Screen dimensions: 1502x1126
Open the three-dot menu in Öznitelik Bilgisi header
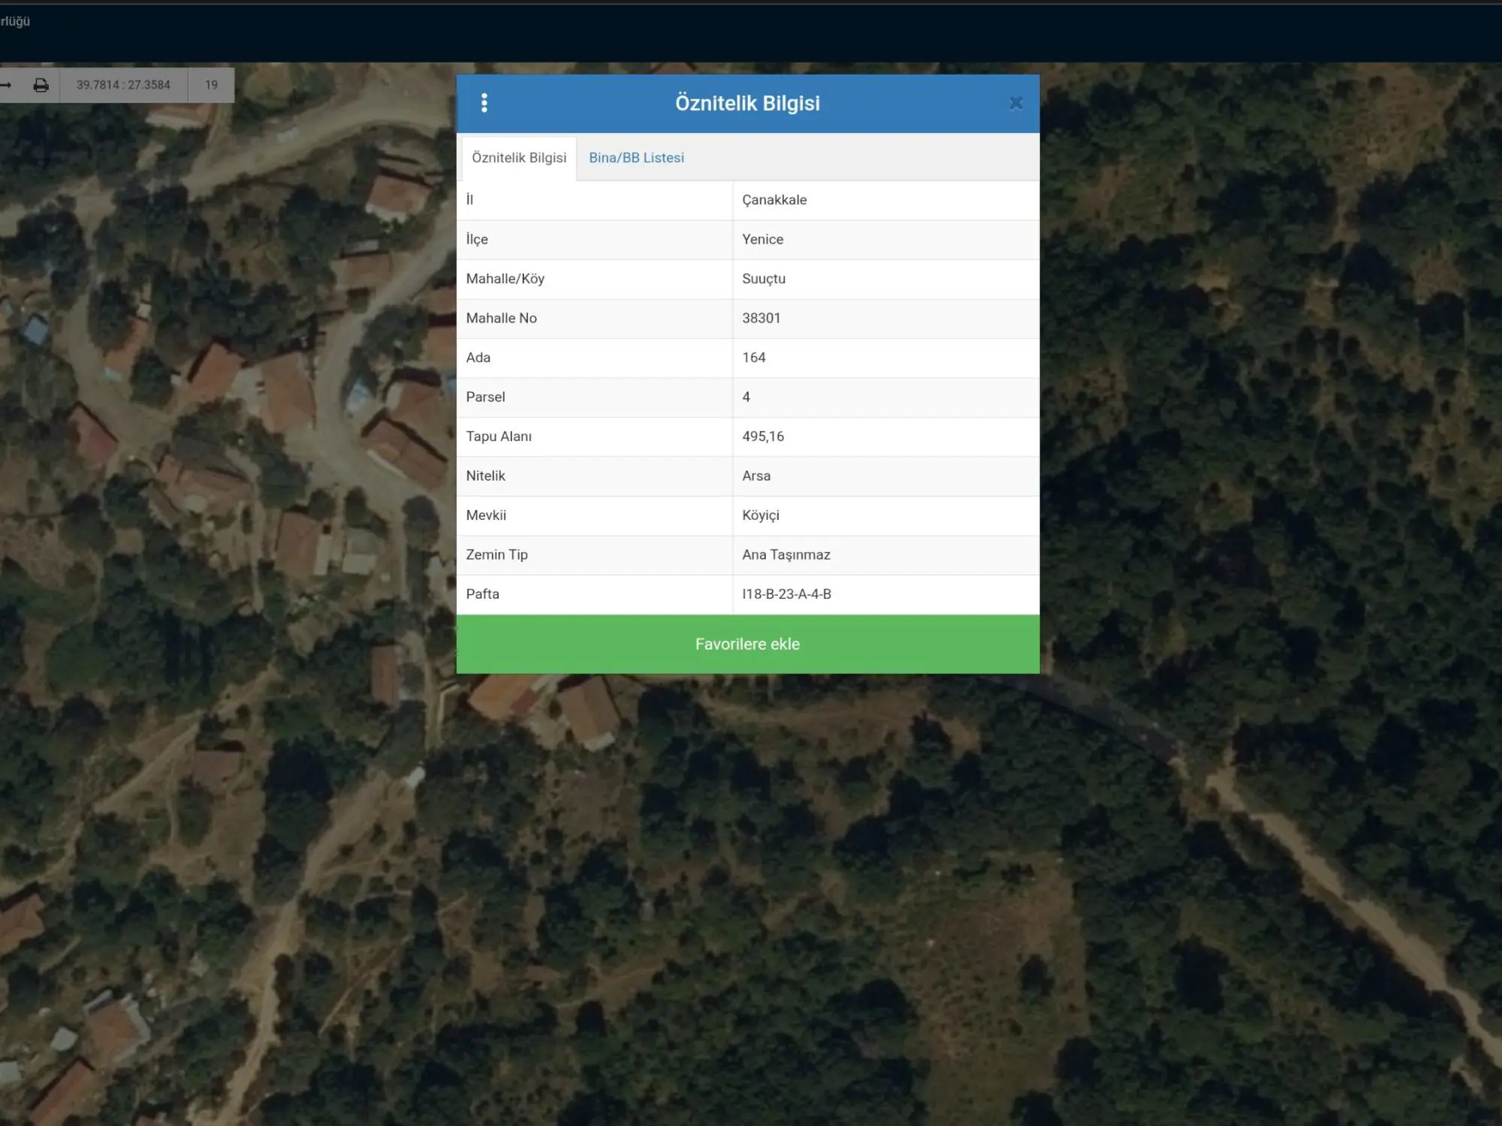coord(484,103)
